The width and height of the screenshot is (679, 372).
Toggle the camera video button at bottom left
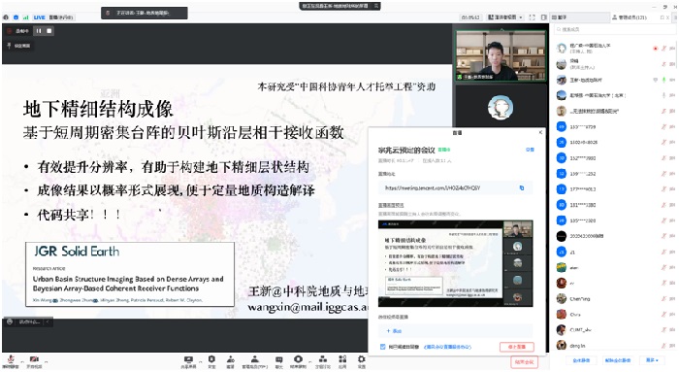(x=34, y=361)
